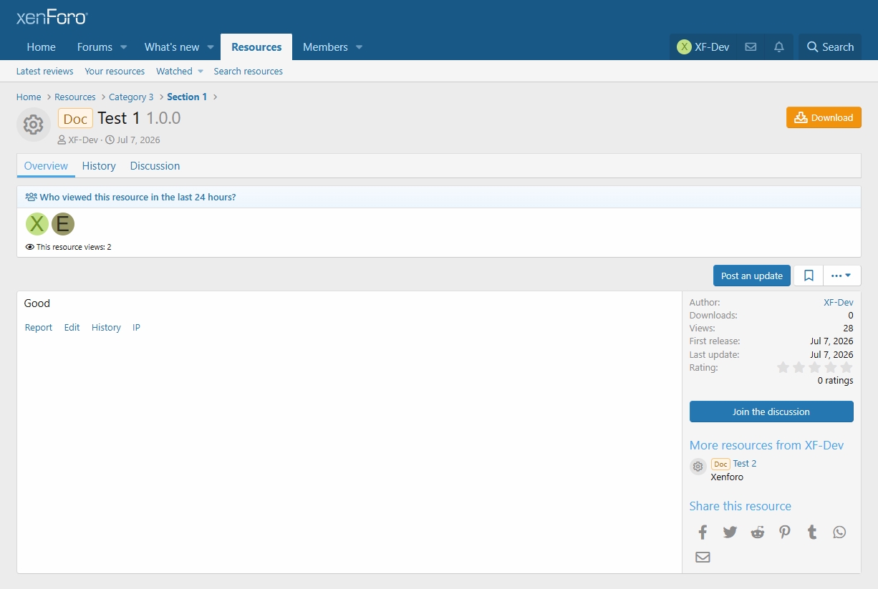Go to the Home navigation tab
878x589 pixels.
tap(41, 47)
